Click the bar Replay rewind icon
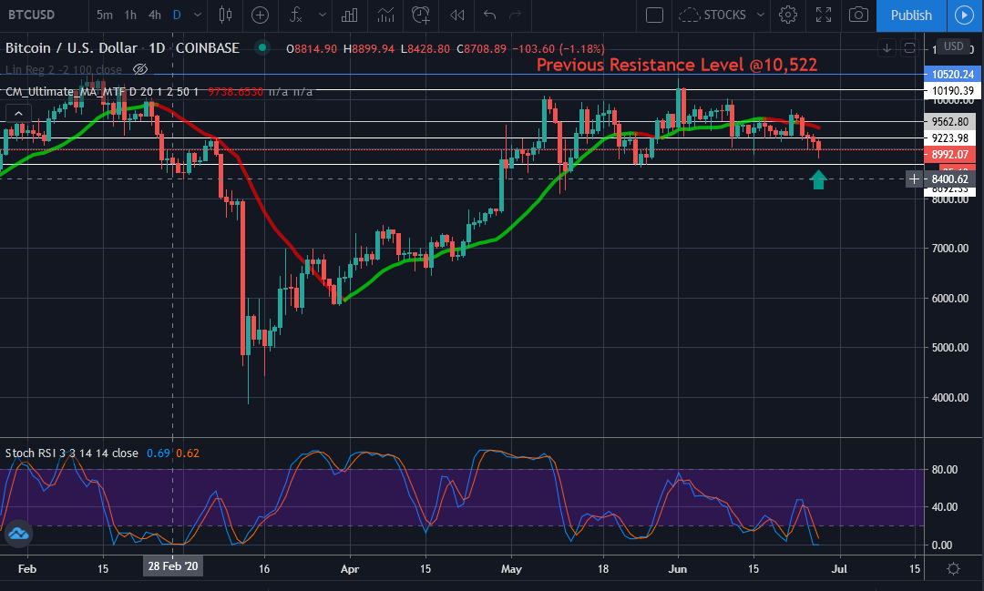 pyautogui.click(x=457, y=15)
